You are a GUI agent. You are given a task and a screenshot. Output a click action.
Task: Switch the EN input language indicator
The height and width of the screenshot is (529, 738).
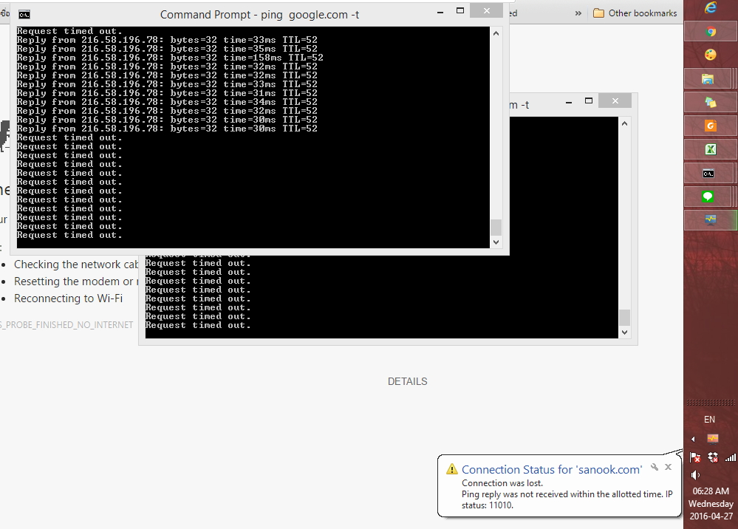coord(709,420)
